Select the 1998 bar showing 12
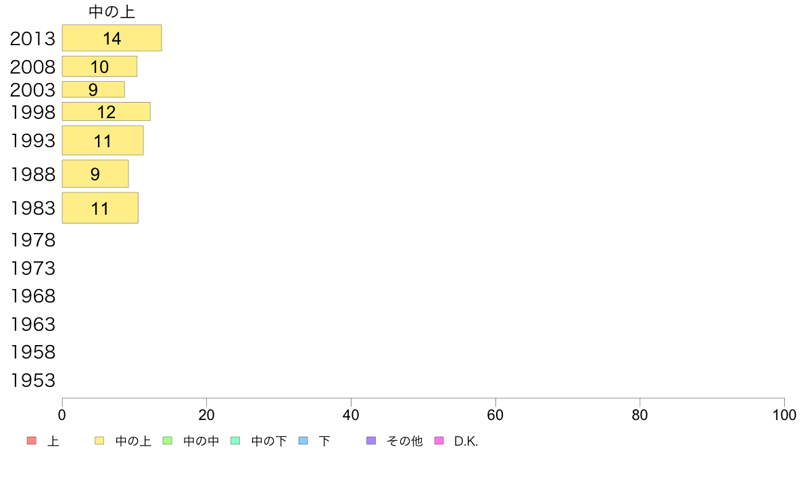The height and width of the screenshot is (497, 803). pos(107,111)
